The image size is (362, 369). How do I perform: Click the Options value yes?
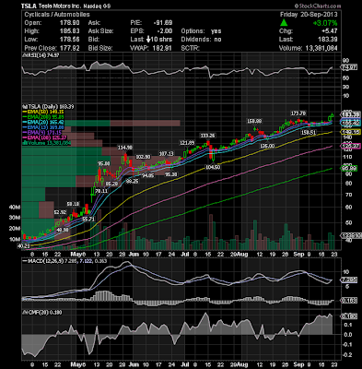216,31
